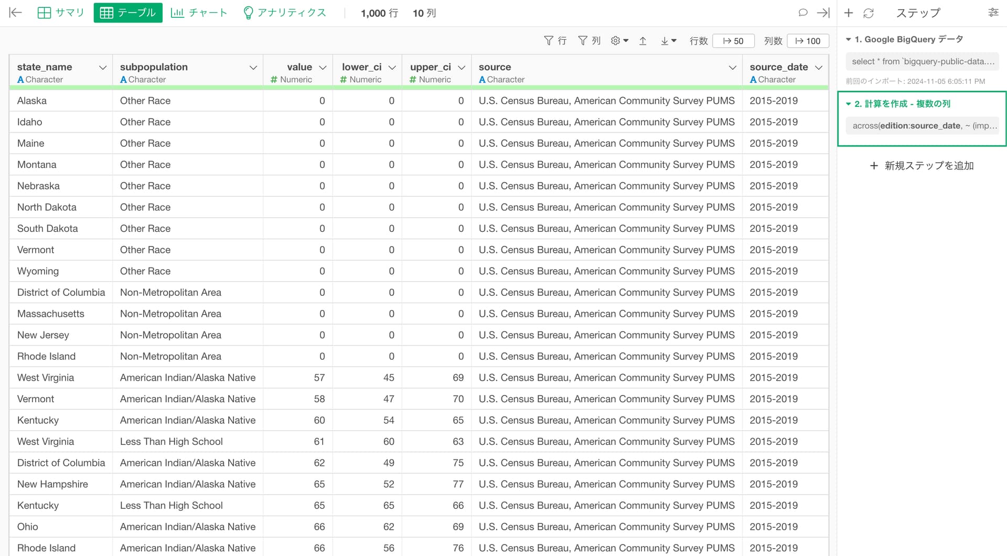Select the Wyoming cell

tap(61, 271)
